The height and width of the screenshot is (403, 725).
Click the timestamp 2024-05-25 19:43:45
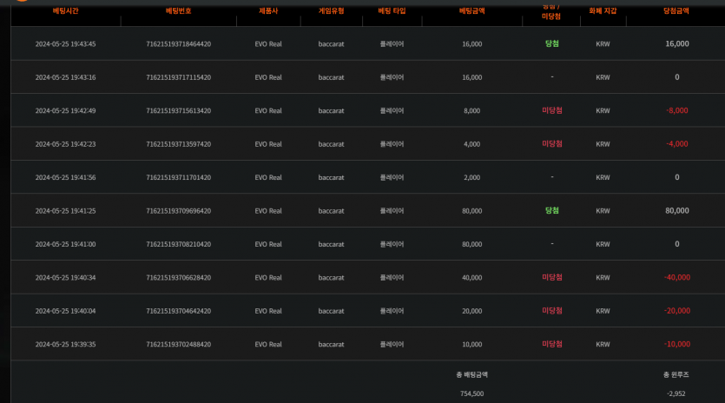(x=66, y=44)
